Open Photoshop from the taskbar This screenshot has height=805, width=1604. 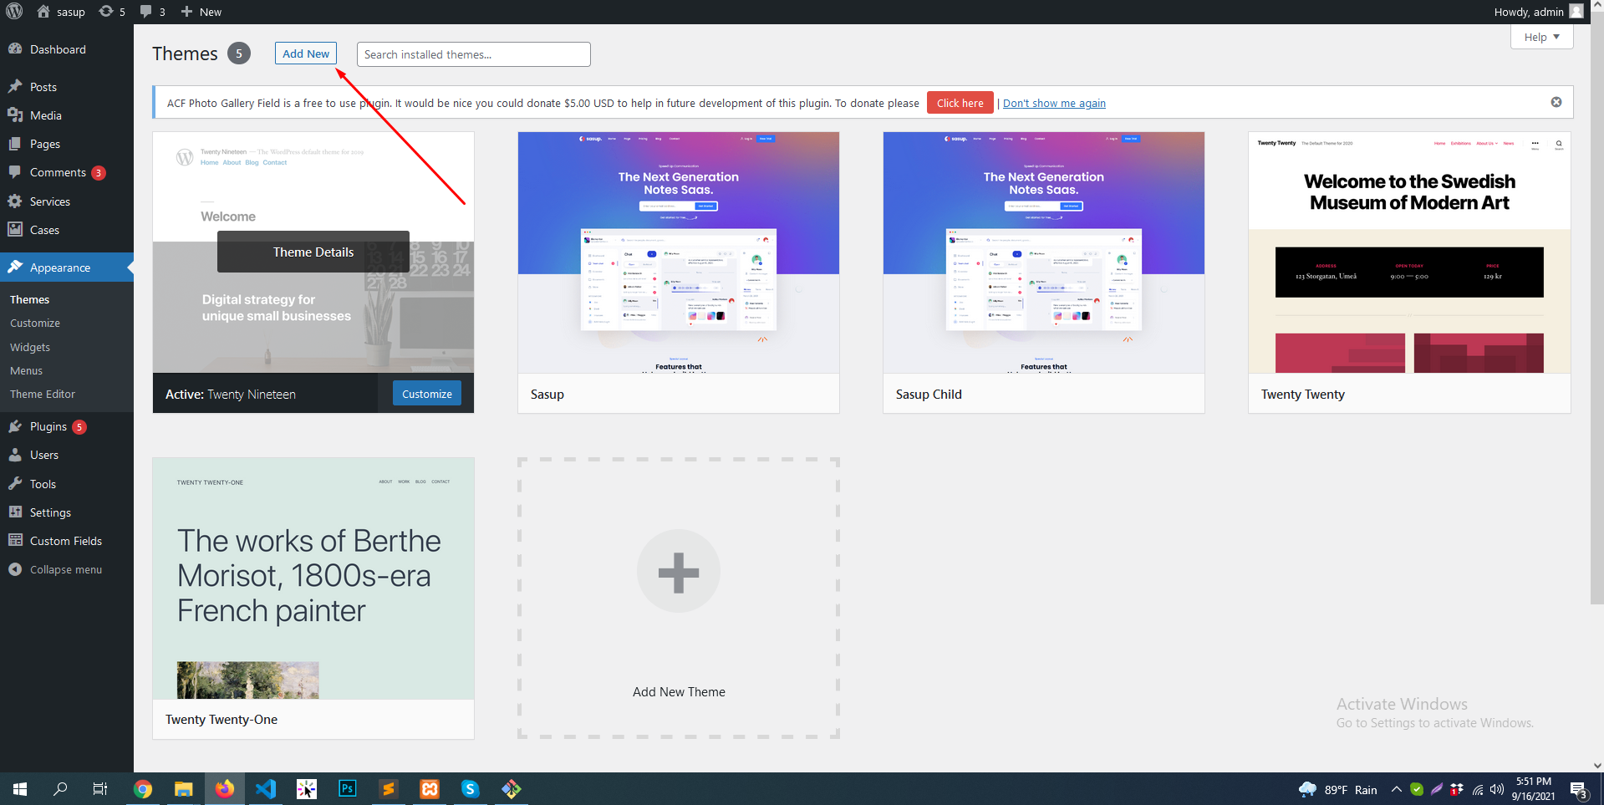347,789
